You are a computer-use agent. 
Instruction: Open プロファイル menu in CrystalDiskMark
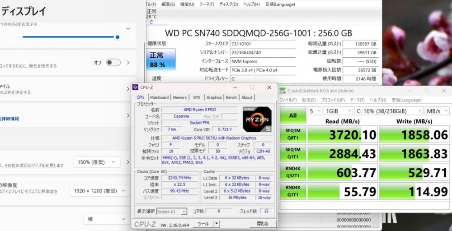tap(333, 100)
